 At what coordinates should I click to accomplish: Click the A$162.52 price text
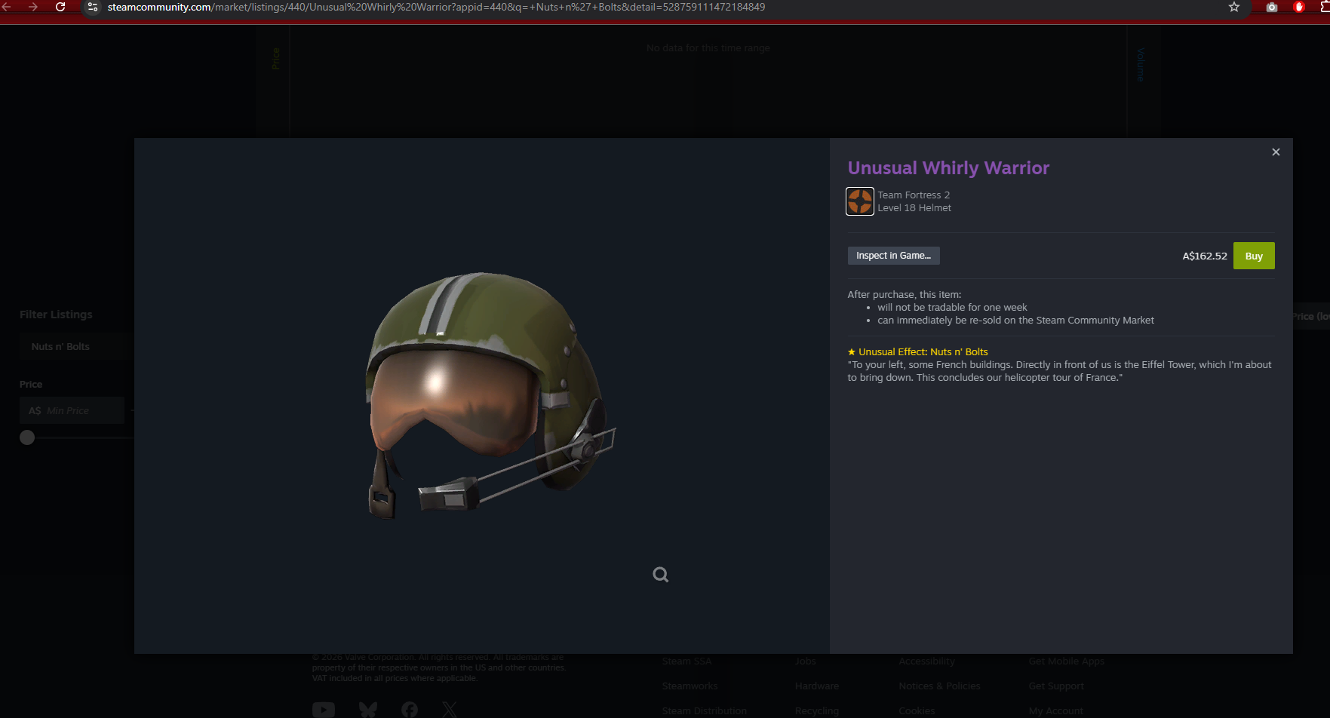1205,256
